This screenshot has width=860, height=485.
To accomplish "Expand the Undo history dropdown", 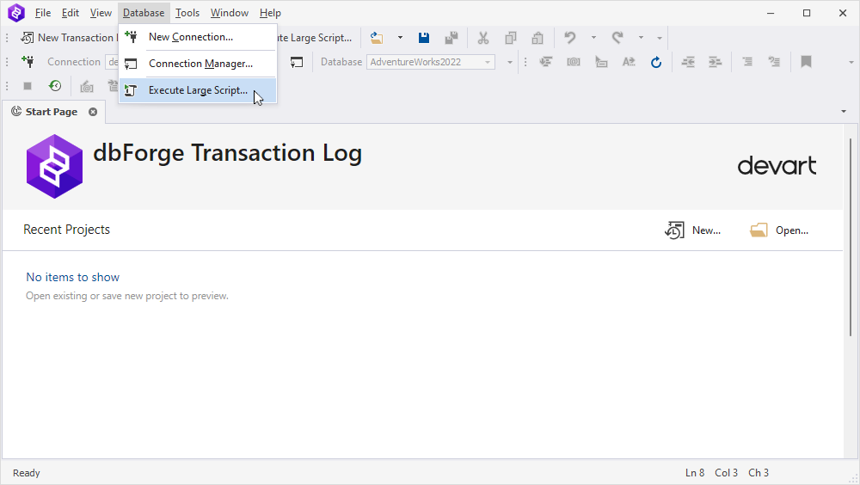I will coord(593,38).
